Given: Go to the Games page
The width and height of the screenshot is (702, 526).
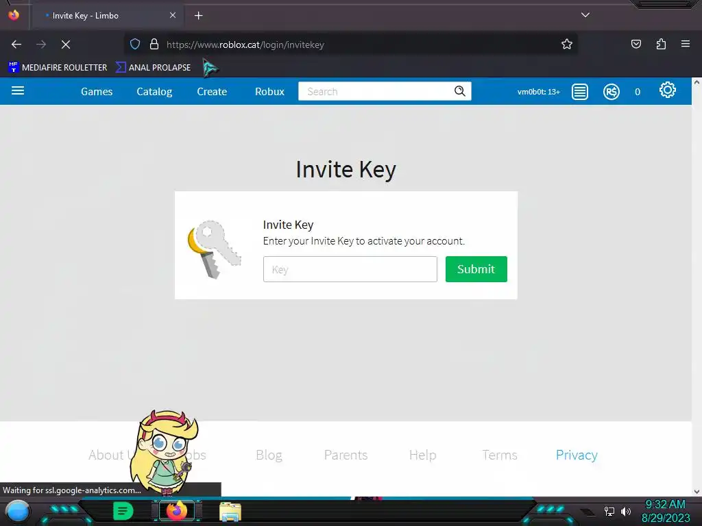Looking at the screenshot, I should (97, 92).
